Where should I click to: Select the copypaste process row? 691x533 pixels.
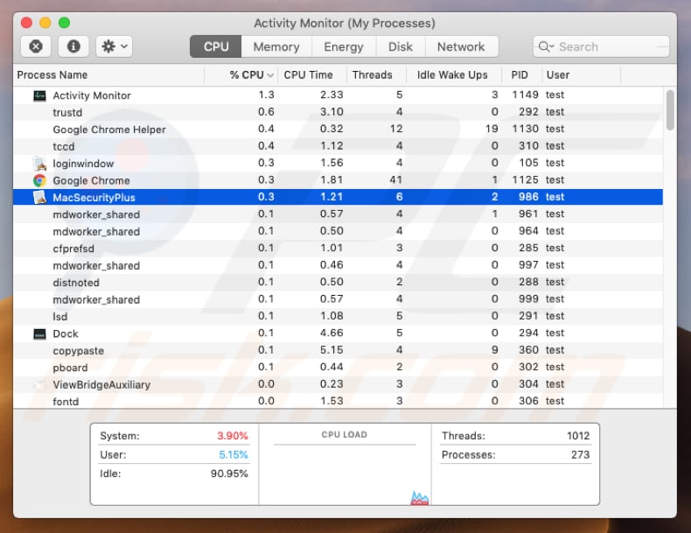click(x=338, y=350)
